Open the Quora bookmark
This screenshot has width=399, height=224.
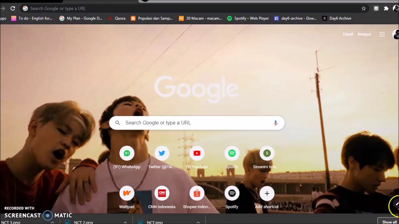click(x=117, y=18)
